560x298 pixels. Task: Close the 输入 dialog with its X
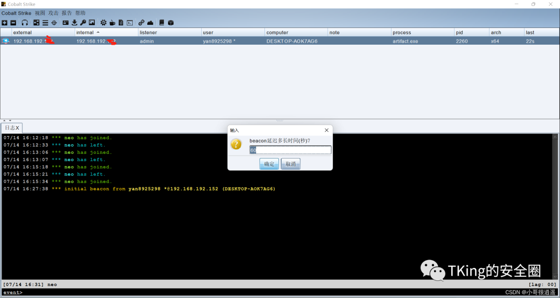click(327, 130)
